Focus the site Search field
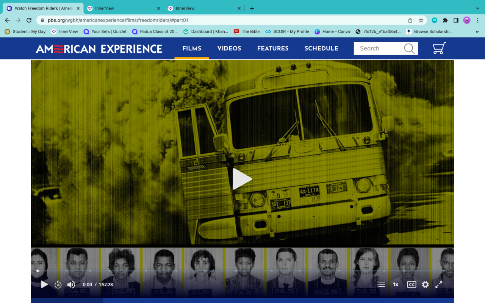485x303 pixels. tap(386, 48)
